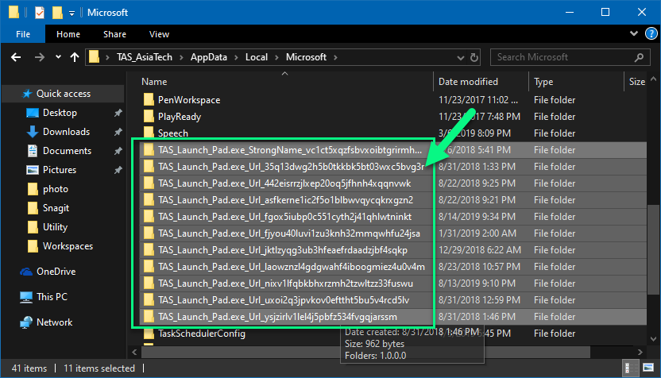
Task: Open Downloads in the navigation pane
Action: 66,132
